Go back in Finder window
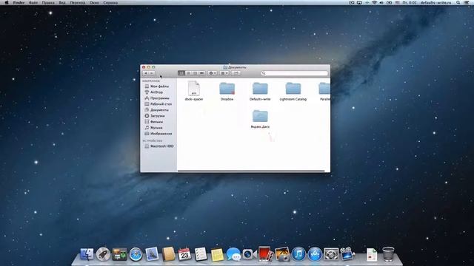The height and width of the screenshot is (266, 474). 146,73
